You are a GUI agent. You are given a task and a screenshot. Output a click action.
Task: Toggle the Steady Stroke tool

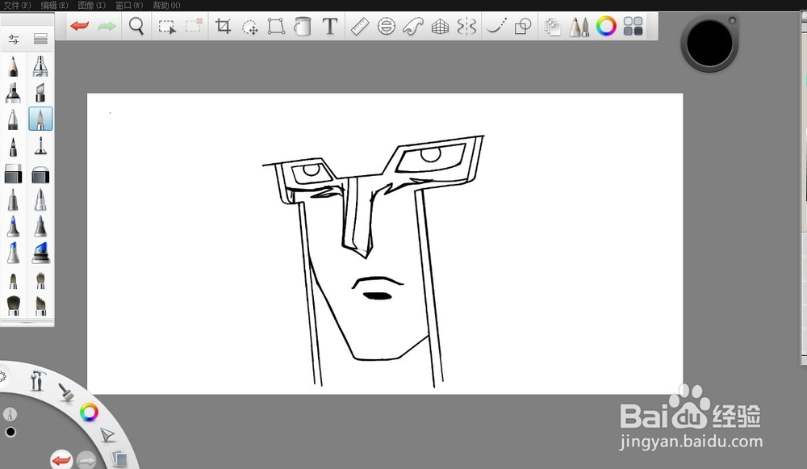[496, 26]
